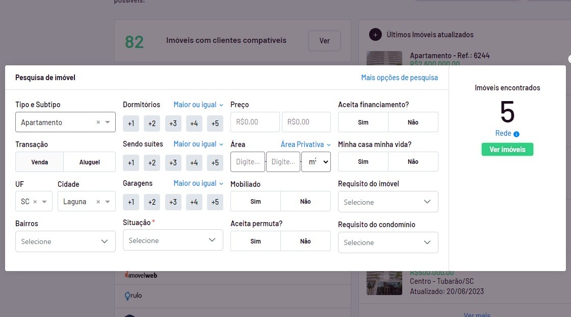The height and width of the screenshot is (317, 571).
Task: Open the Bairros dropdown
Action: click(x=65, y=241)
